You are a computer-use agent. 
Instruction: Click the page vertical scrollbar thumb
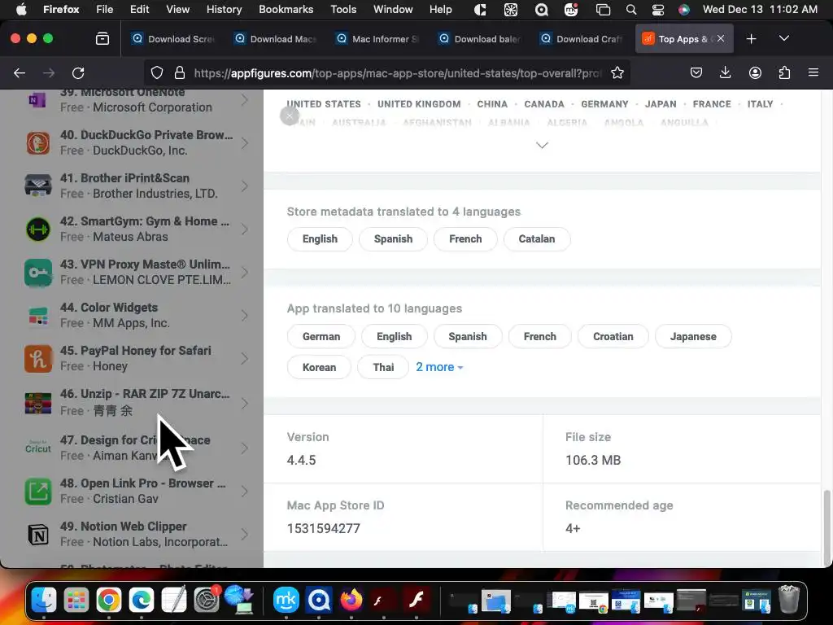[826, 527]
